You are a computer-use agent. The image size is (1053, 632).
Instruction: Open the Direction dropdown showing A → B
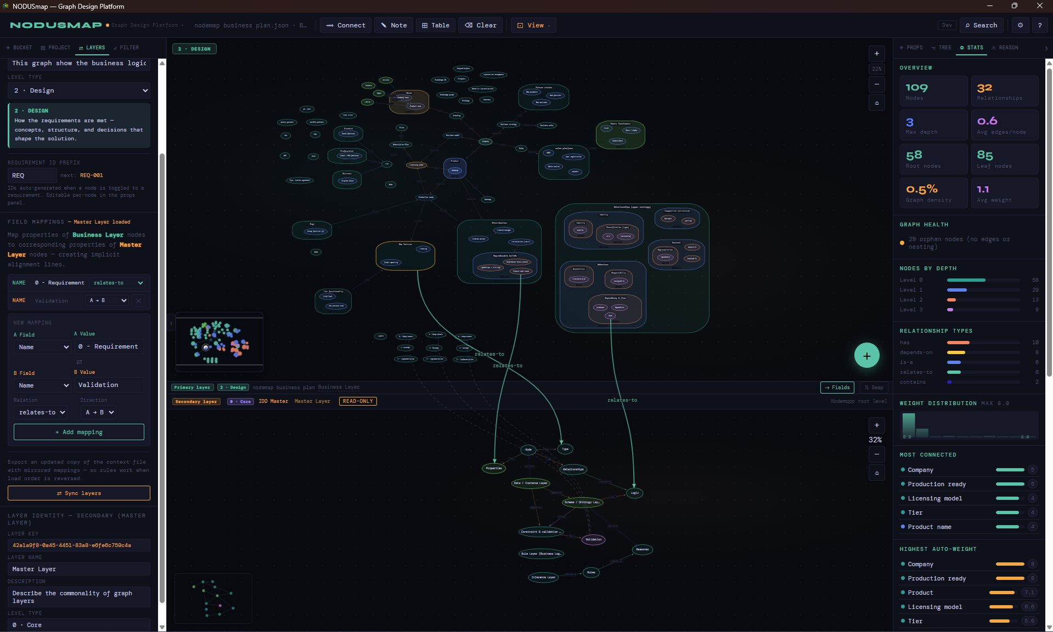point(99,412)
